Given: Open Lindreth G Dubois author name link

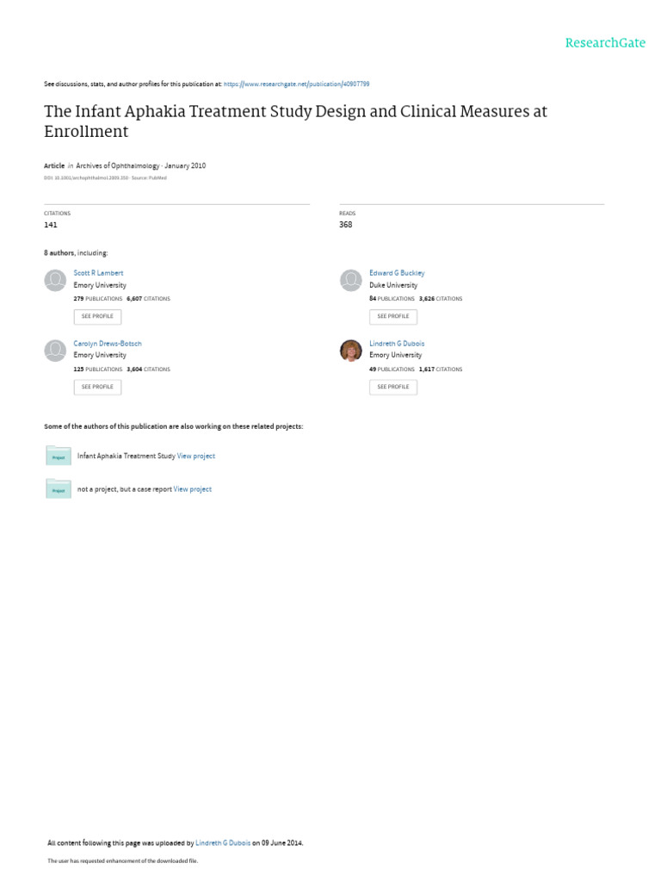Looking at the screenshot, I should tap(397, 344).
